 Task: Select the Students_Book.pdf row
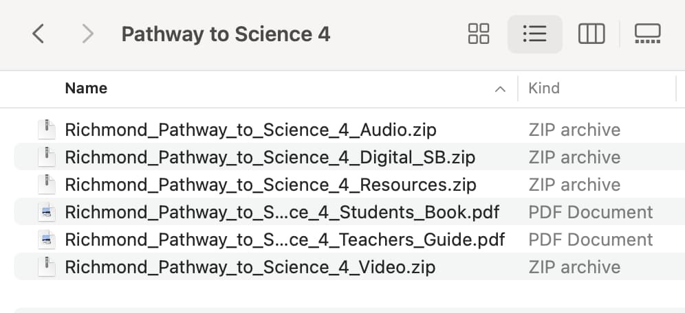349,212
